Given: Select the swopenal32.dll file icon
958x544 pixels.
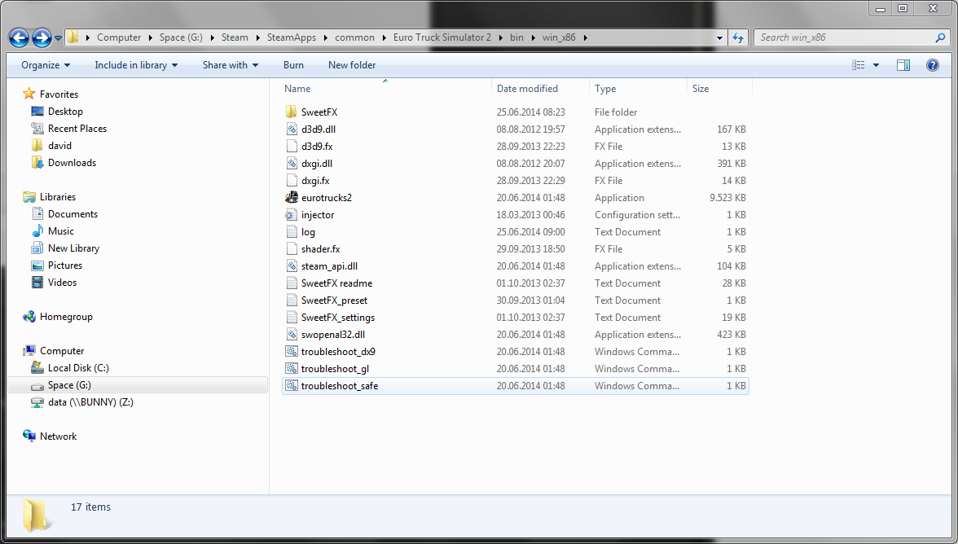Looking at the screenshot, I should tap(292, 335).
